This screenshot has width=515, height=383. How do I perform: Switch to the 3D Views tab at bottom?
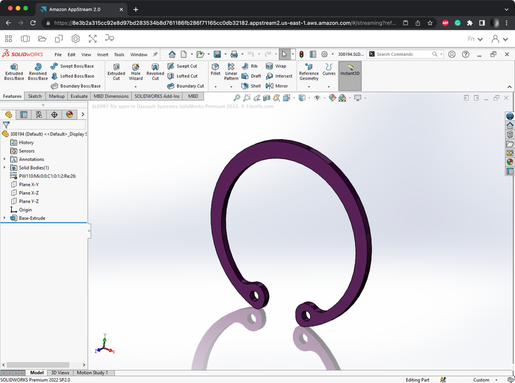coord(60,373)
